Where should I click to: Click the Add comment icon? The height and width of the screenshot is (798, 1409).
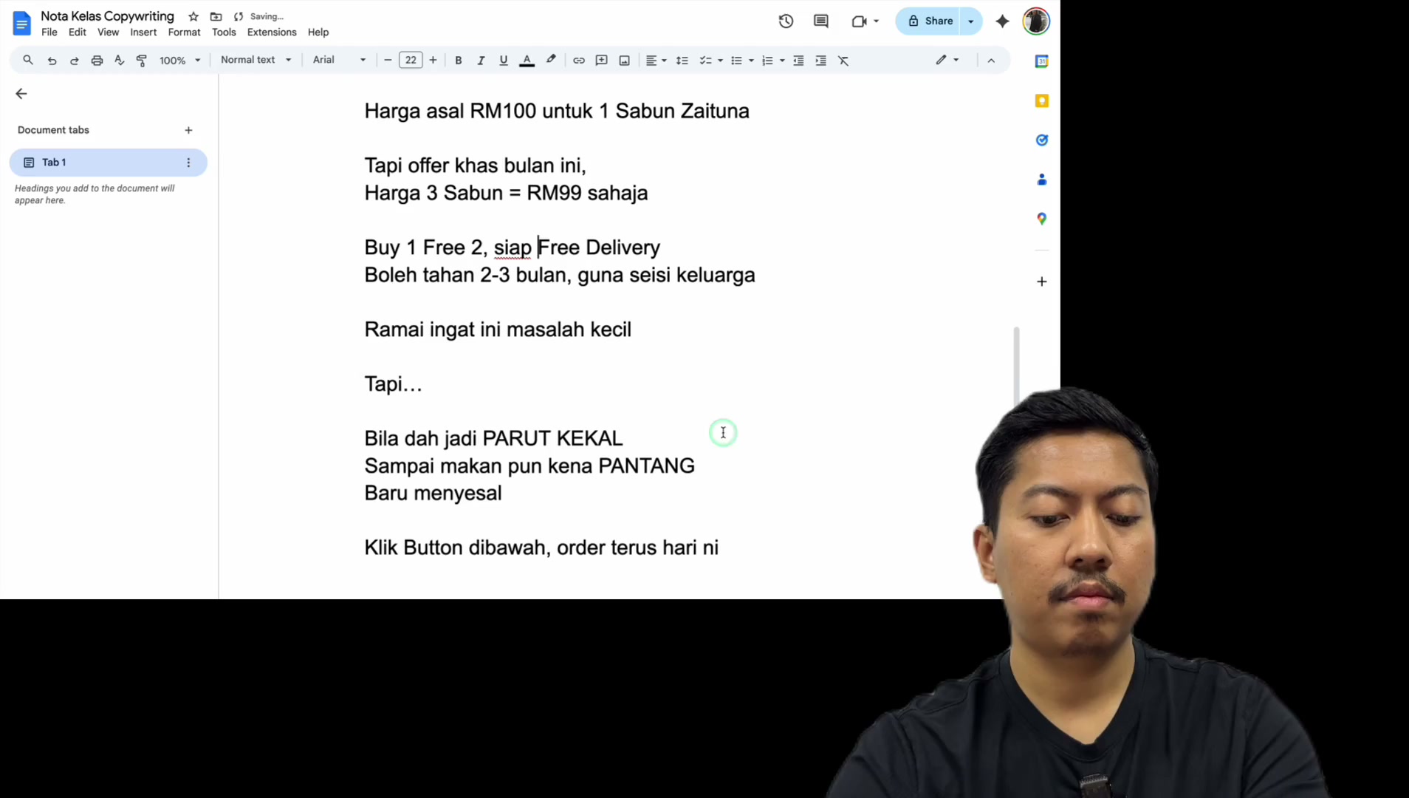602,61
